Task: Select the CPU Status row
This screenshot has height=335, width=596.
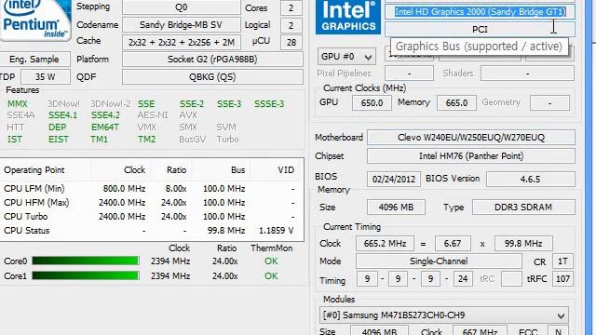Action: tap(151, 231)
